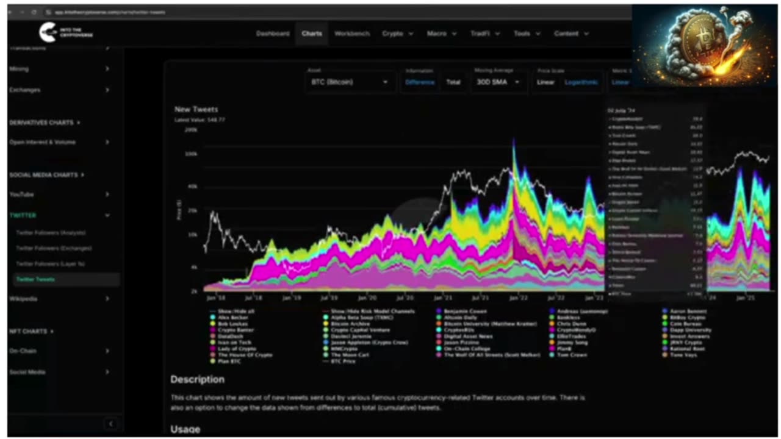Click the browser address bar

[336, 12]
